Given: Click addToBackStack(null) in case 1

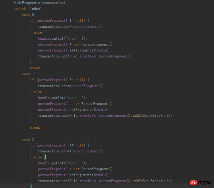Looking at the screenshot, I should 152,116.
